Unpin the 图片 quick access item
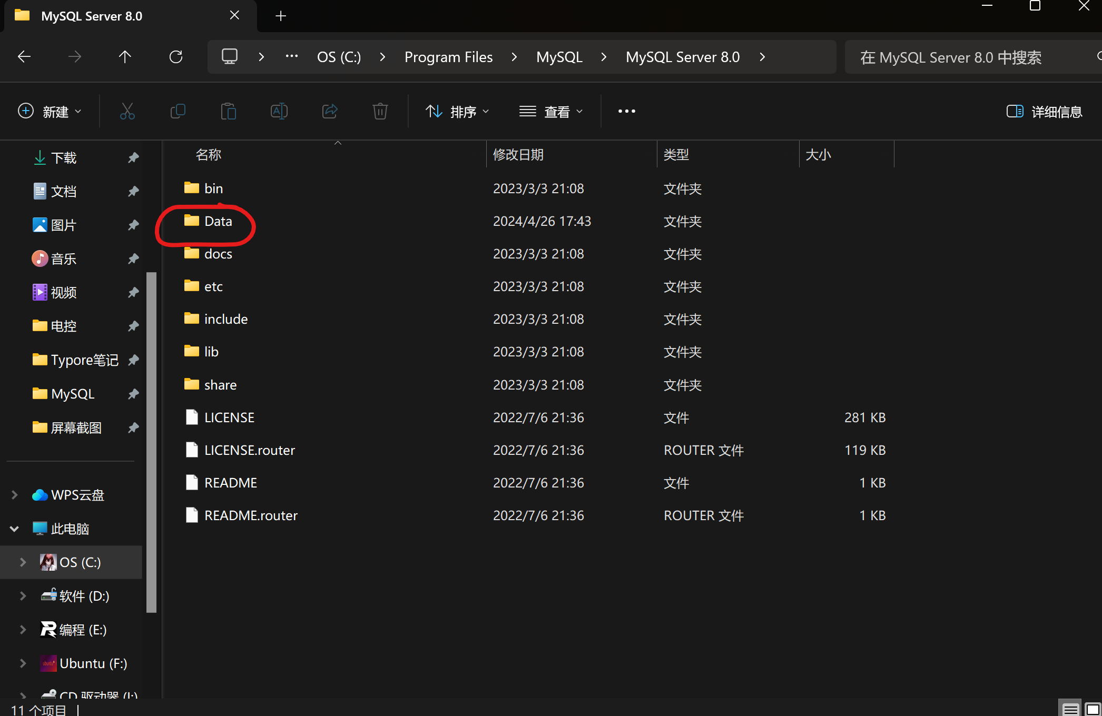This screenshot has height=716, width=1102. tap(133, 225)
